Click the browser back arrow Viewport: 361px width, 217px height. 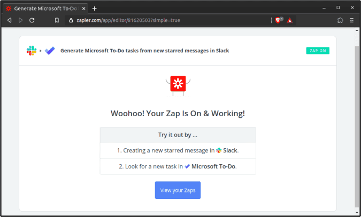click(x=9, y=20)
